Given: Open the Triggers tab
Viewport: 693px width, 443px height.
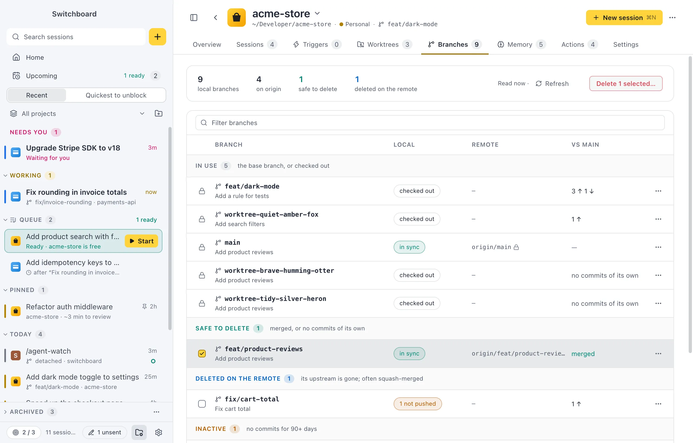Looking at the screenshot, I should point(317,45).
